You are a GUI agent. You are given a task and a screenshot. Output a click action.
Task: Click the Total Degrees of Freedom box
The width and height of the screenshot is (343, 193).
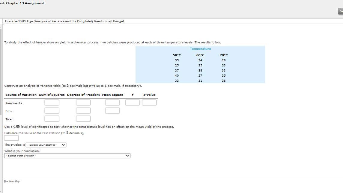pyautogui.click(x=83, y=118)
